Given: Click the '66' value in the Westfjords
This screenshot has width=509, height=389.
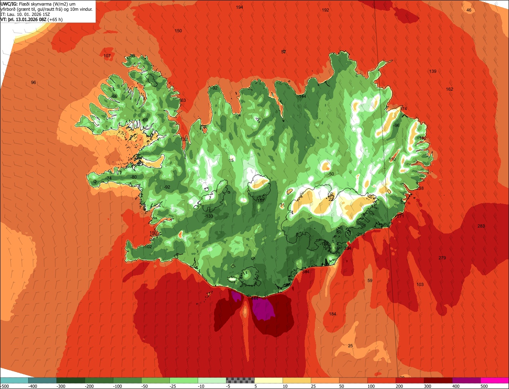Looking at the screenshot, I should pyautogui.click(x=115, y=97).
